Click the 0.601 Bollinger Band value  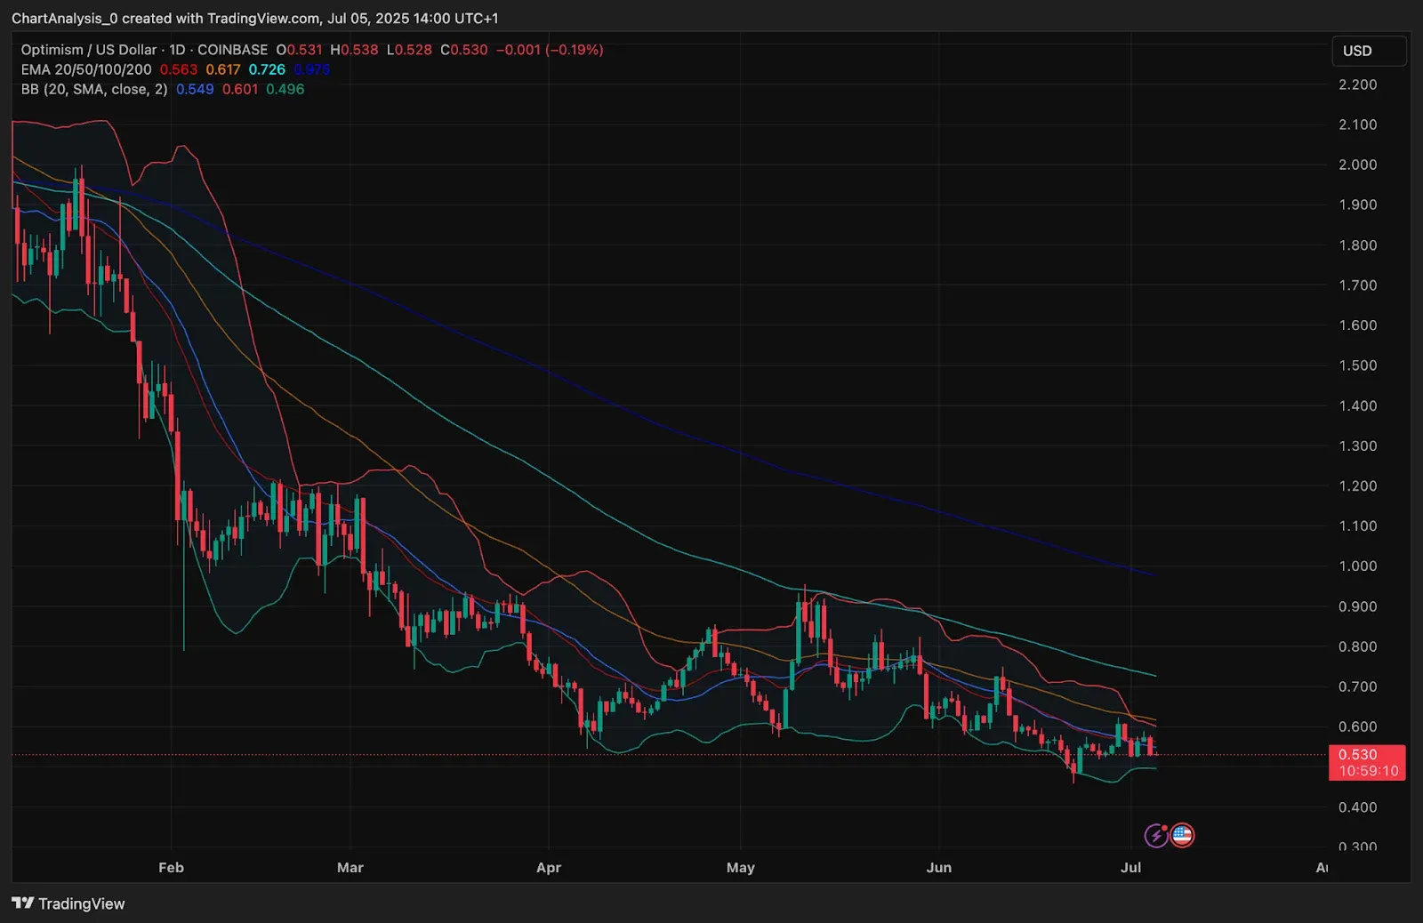point(239,89)
